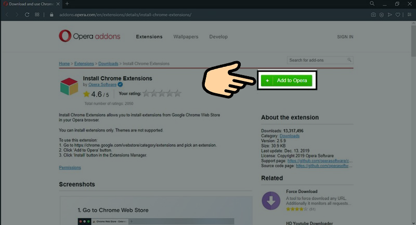Rate the extension three stars
This screenshot has height=225, width=416.
coord(162,93)
